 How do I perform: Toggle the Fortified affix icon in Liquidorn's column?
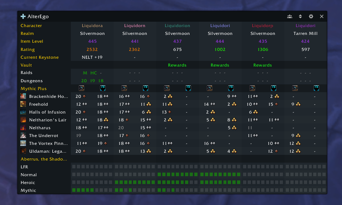tap(124, 88)
